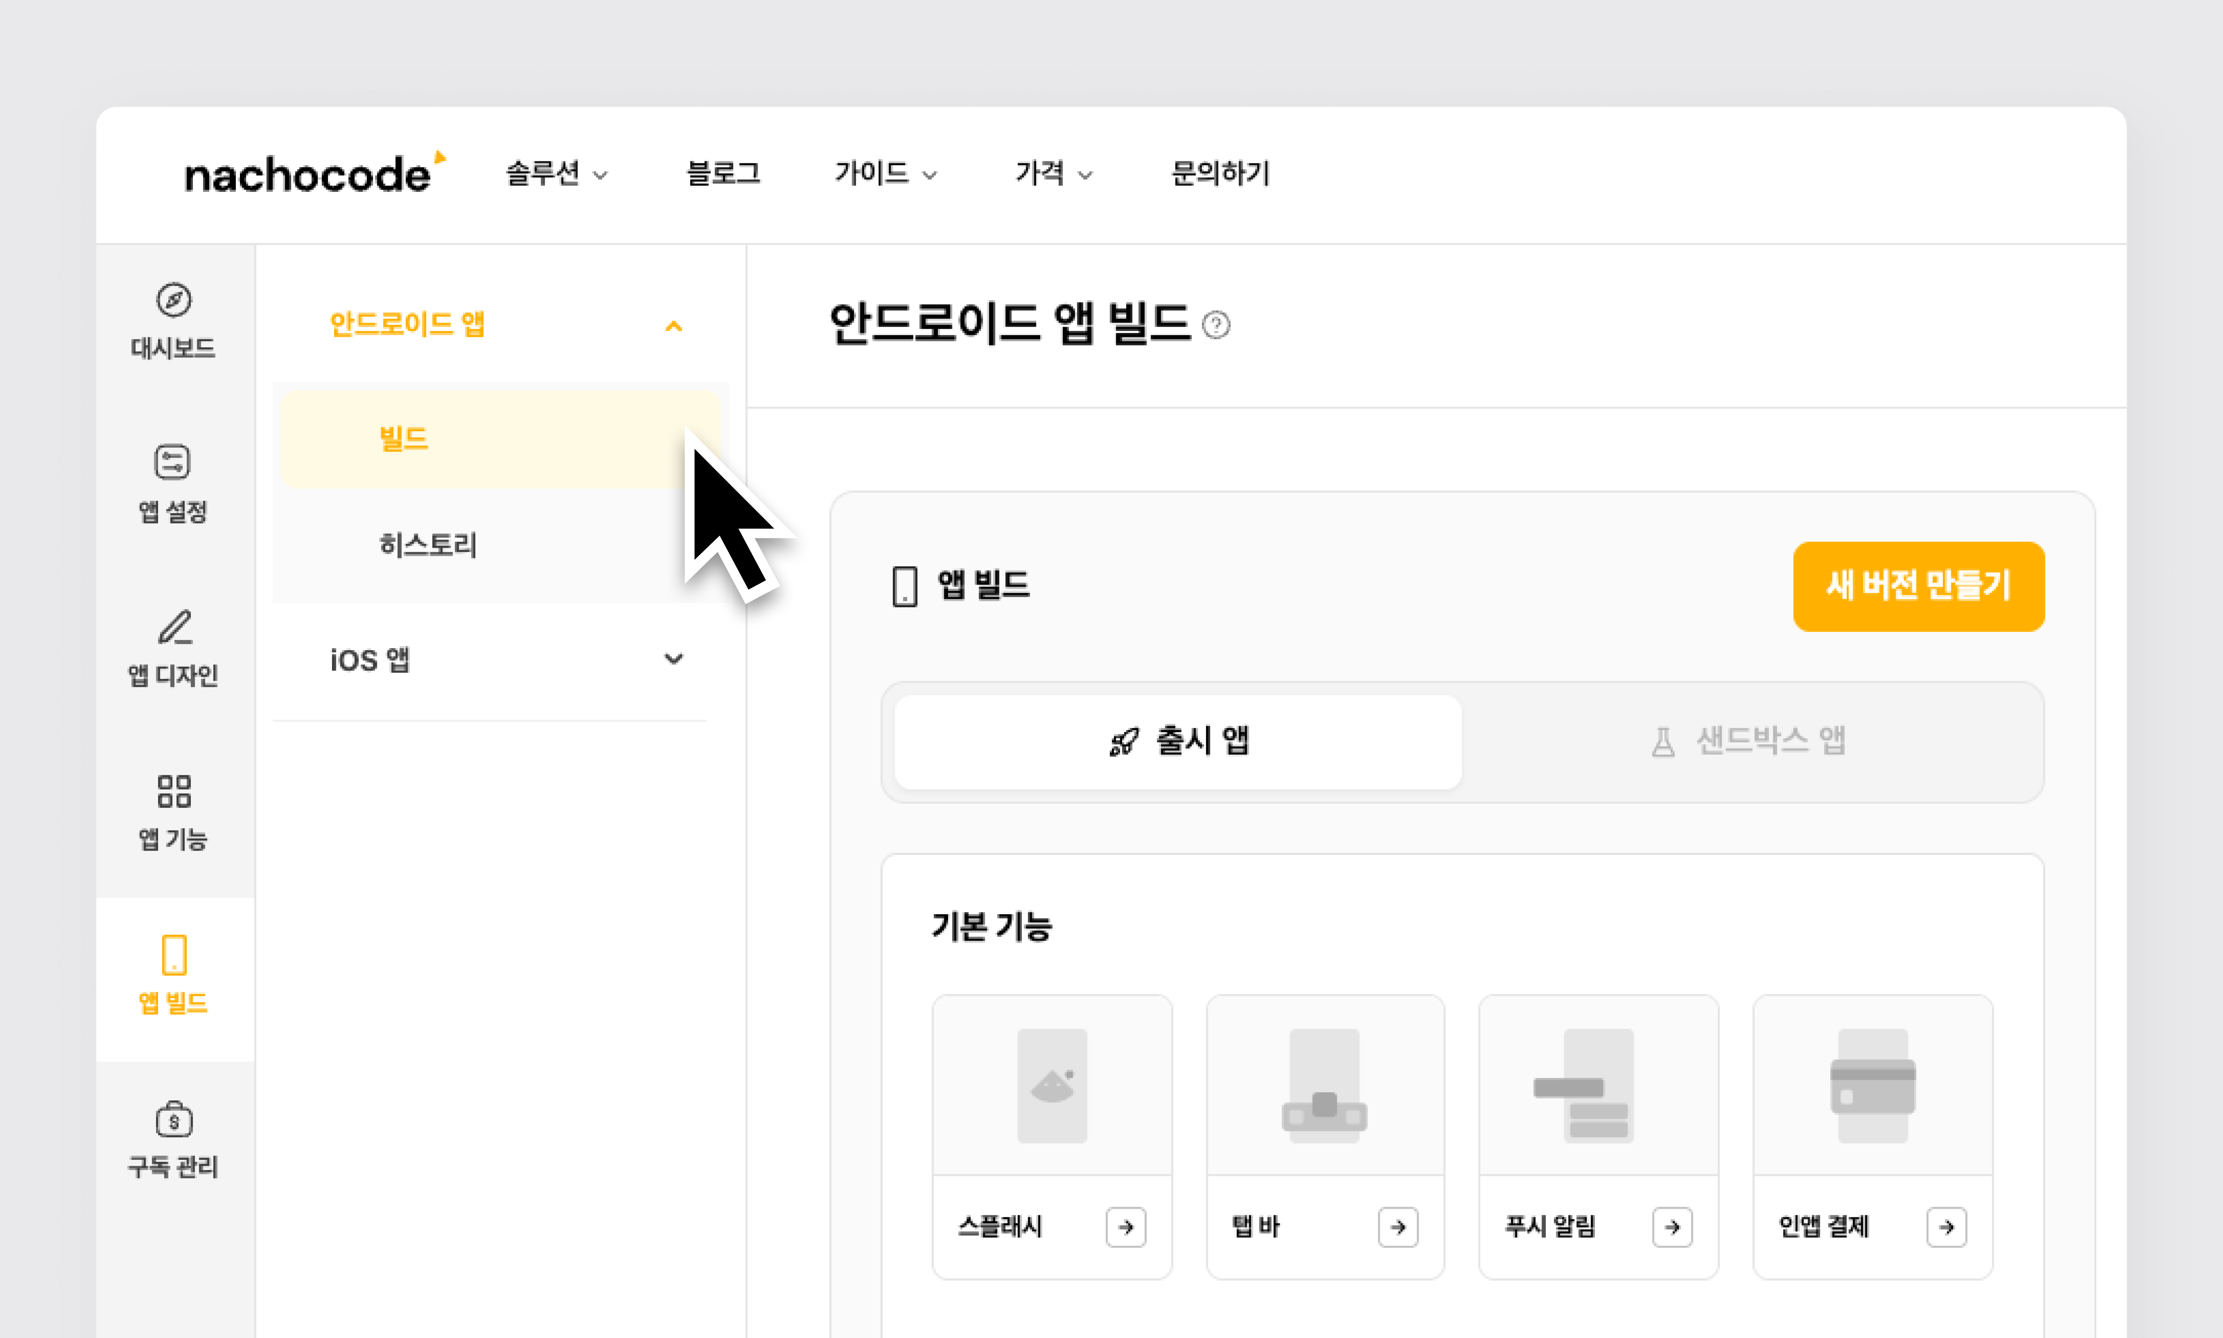This screenshot has width=2223, height=1338.
Task: Open the 가이드 dropdown in header
Action: [885, 173]
